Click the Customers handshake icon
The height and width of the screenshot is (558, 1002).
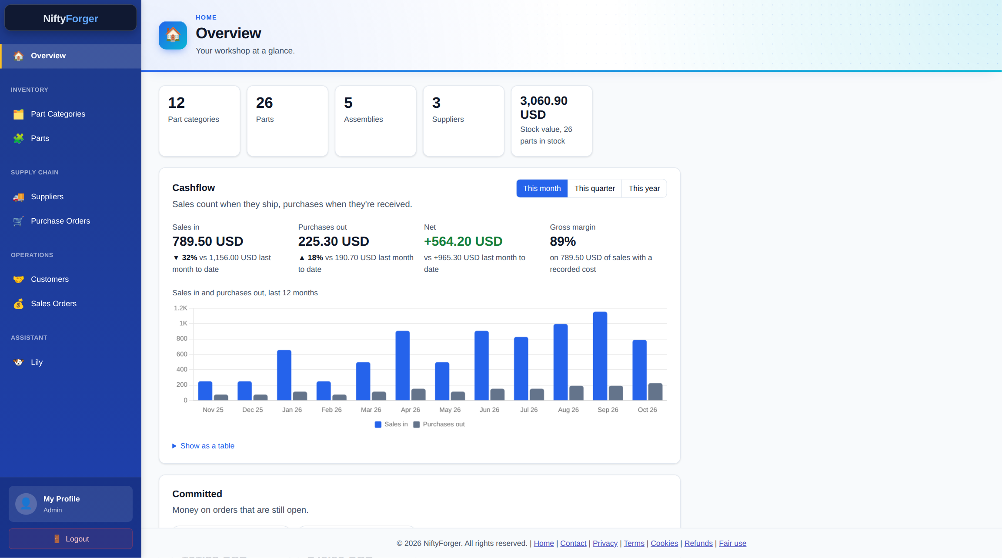point(18,279)
